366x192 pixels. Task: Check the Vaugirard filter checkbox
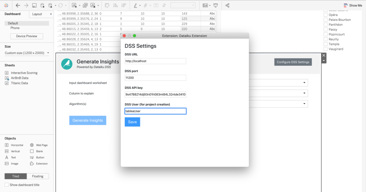pos(325,49)
